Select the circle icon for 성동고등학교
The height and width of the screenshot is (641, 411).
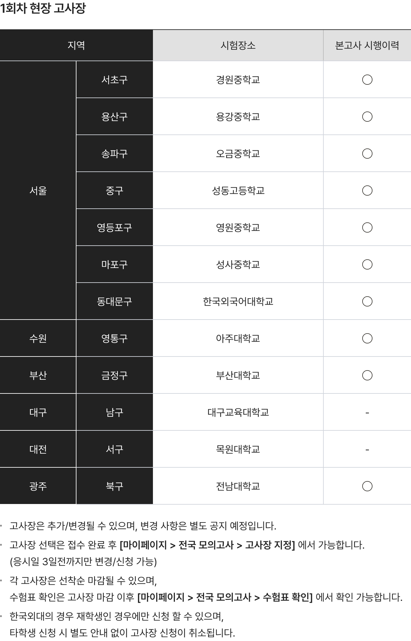click(367, 191)
